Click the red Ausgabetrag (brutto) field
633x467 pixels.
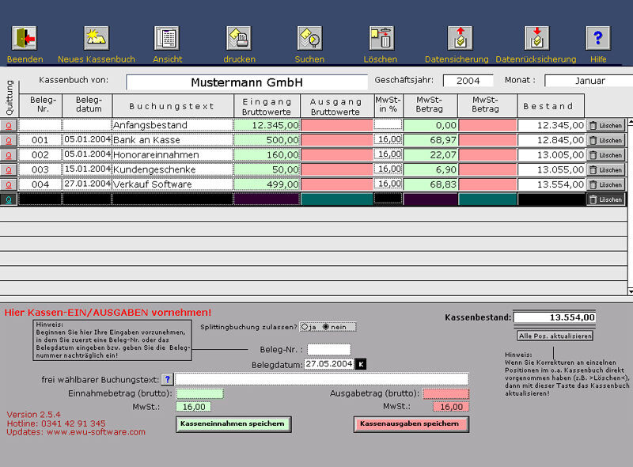(x=446, y=393)
